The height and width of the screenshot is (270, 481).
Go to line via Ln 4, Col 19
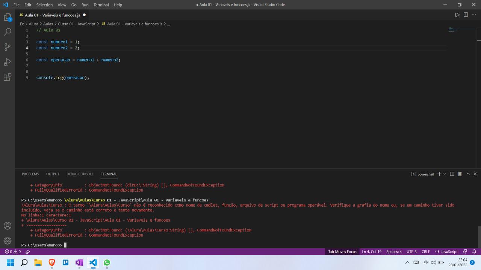(x=372, y=252)
